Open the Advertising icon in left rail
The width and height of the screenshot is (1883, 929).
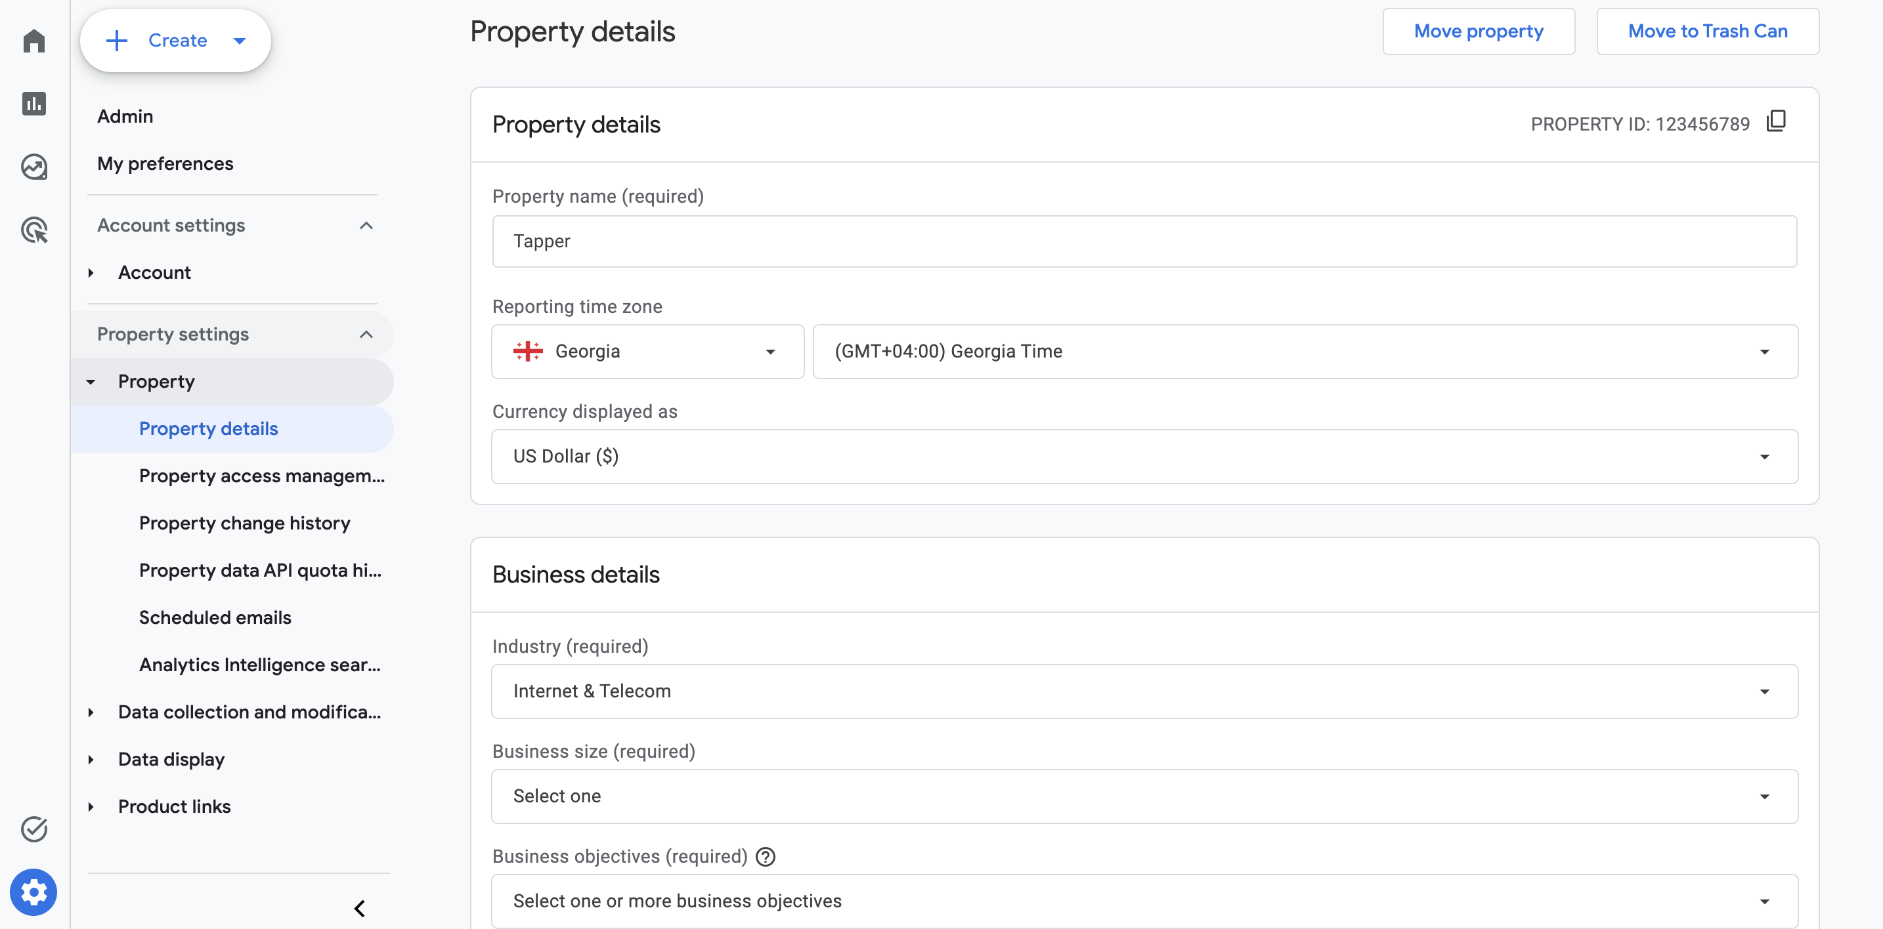tap(33, 230)
